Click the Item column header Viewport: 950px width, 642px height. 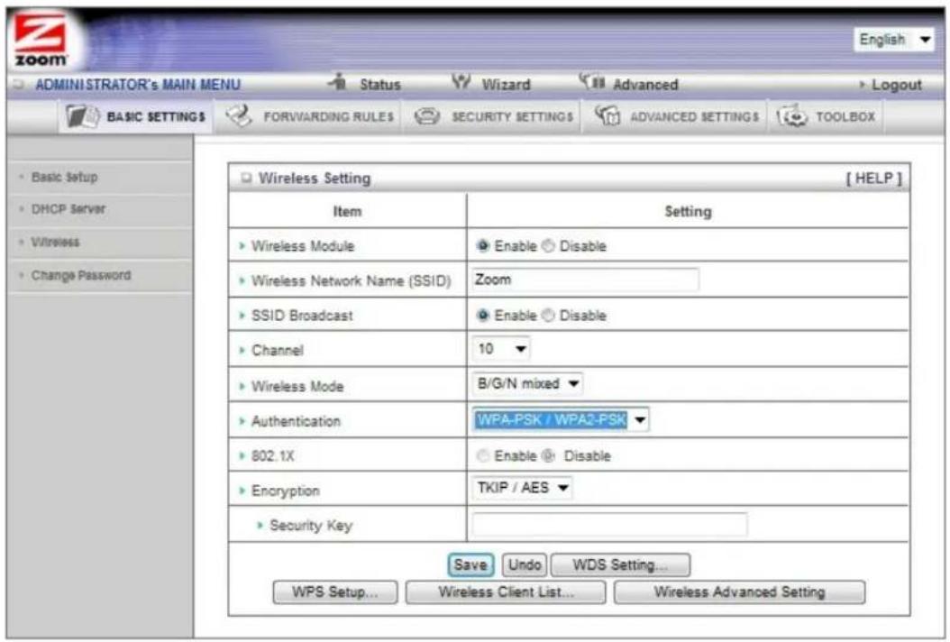[x=347, y=212]
